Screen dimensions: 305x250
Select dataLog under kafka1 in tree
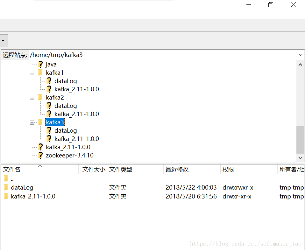tap(66, 81)
